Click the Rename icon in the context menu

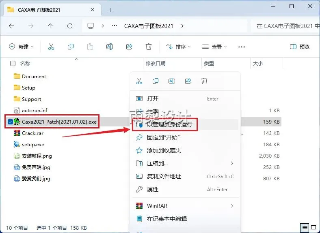(172, 81)
